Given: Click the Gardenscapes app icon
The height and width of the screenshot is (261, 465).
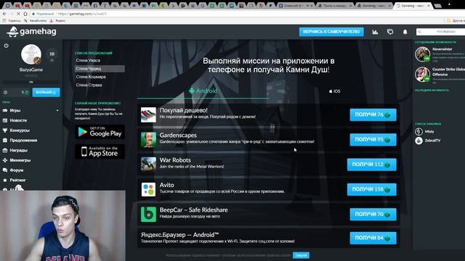Looking at the screenshot, I should coord(148,140).
